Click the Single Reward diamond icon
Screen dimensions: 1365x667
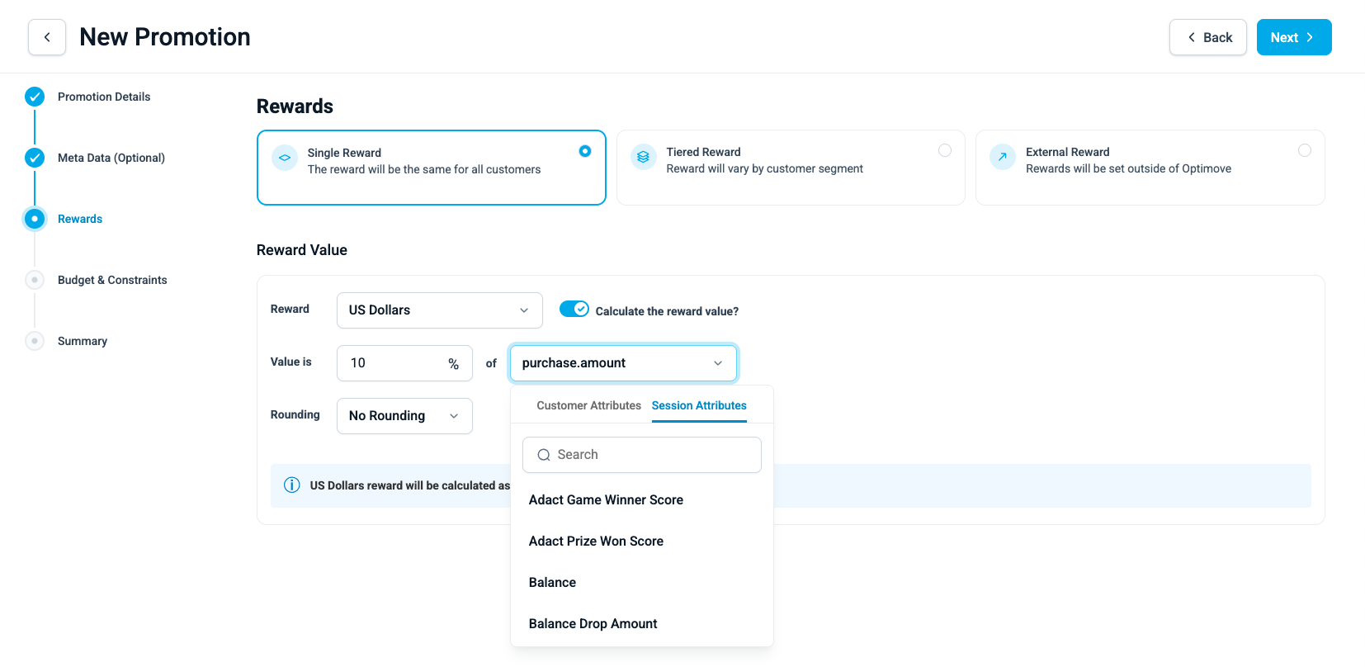tap(285, 157)
